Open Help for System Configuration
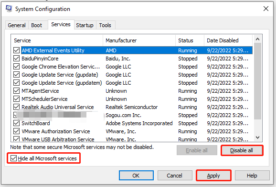 click(x=252, y=176)
